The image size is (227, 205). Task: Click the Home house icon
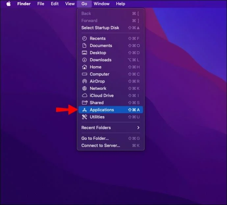coord(85,67)
